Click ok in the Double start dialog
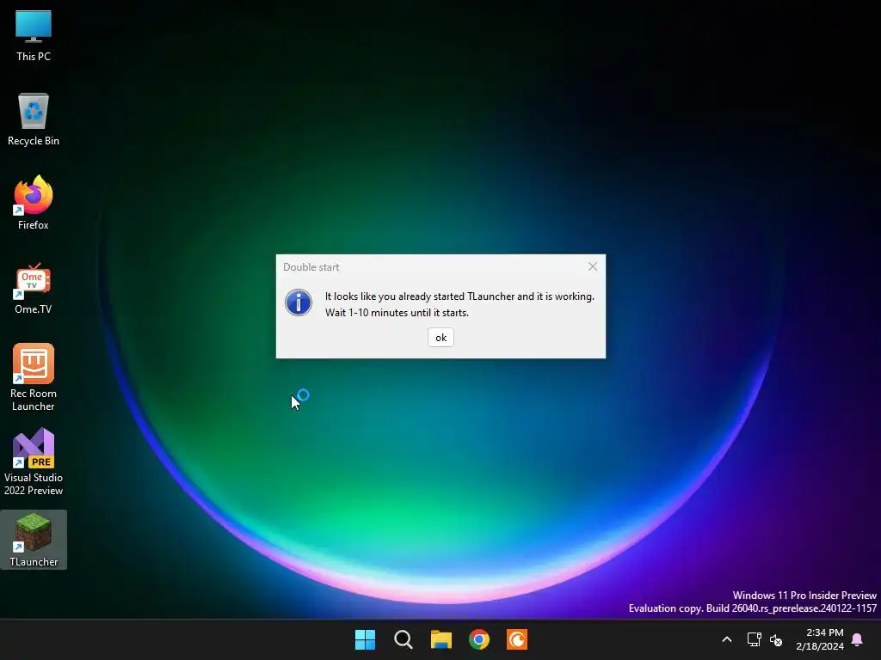 coord(440,337)
